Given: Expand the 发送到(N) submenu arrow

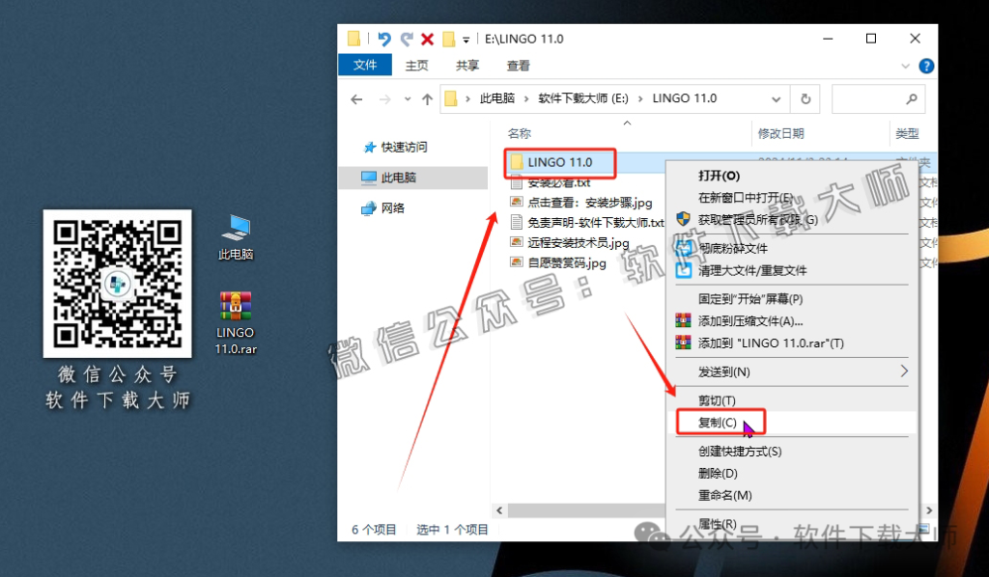Looking at the screenshot, I should click(902, 371).
